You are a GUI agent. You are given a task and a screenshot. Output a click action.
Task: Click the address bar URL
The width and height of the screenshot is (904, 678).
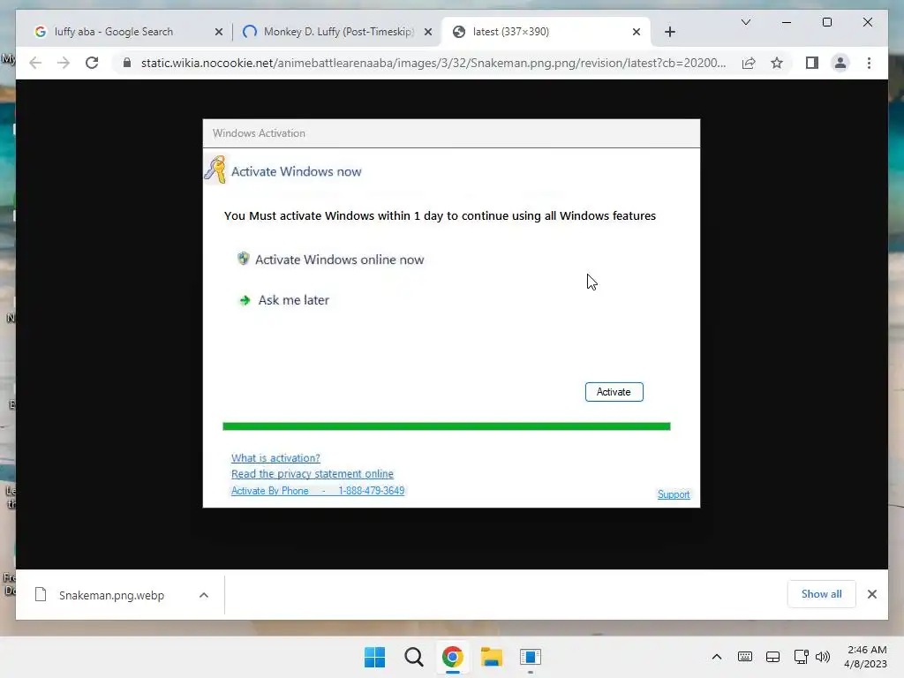pos(433,63)
